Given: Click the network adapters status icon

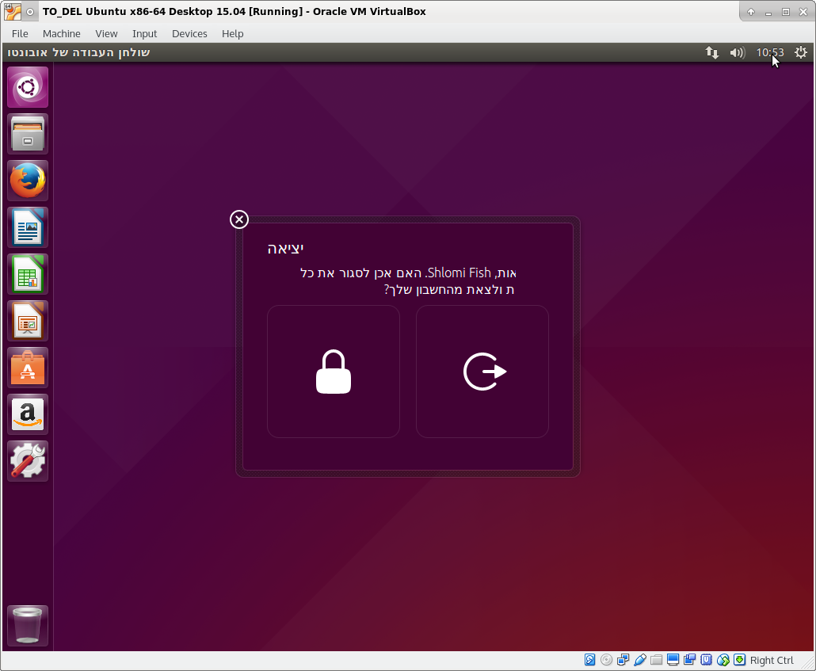Looking at the screenshot, I should click(x=623, y=660).
